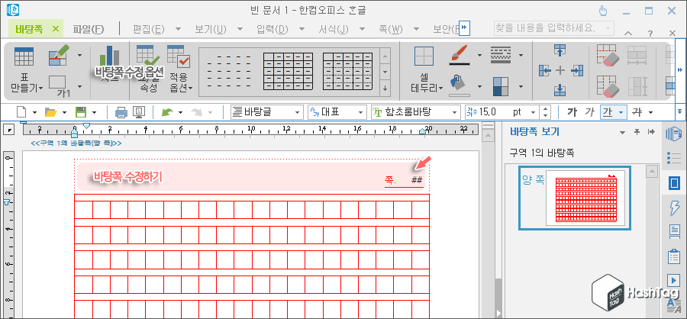Choose the border line style icon
This screenshot has width=687, height=319.
click(500, 55)
